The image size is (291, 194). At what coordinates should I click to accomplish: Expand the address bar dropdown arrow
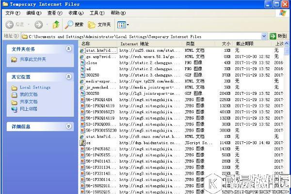click(264, 36)
